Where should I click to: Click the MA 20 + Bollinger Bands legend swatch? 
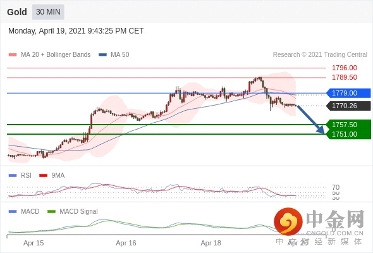pos(13,55)
